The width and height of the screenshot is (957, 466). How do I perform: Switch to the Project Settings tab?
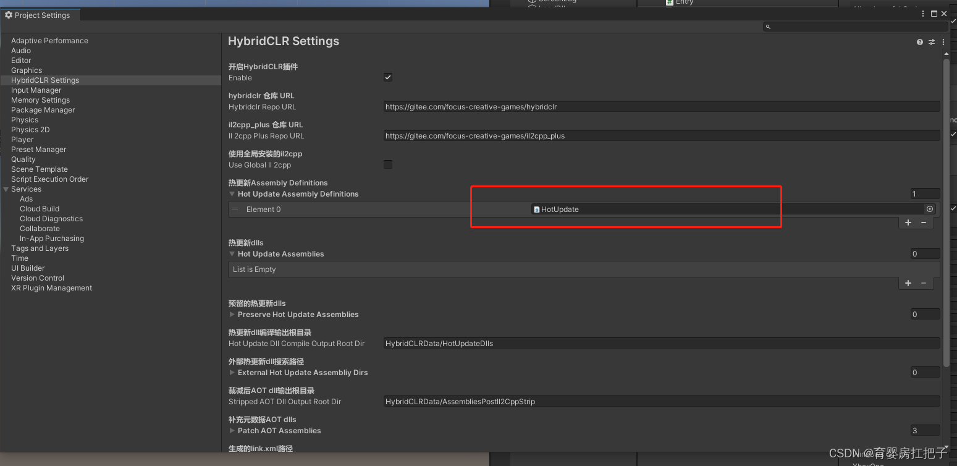pyautogui.click(x=40, y=14)
